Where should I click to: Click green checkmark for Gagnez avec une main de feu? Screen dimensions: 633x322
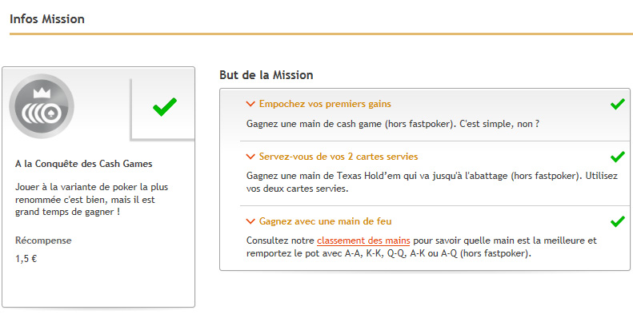click(618, 221)
